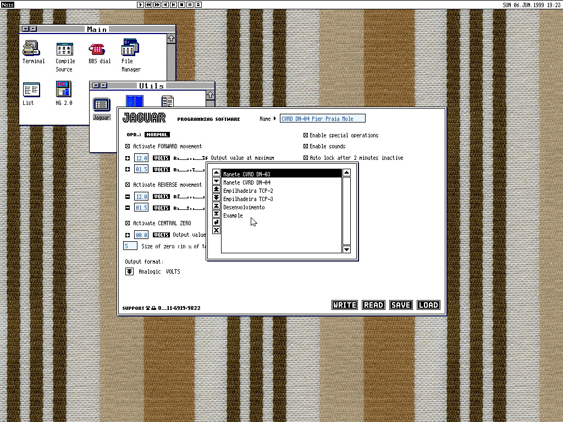
Task: Select the Jaguar icon in Utils
Action: click(101, 104)
